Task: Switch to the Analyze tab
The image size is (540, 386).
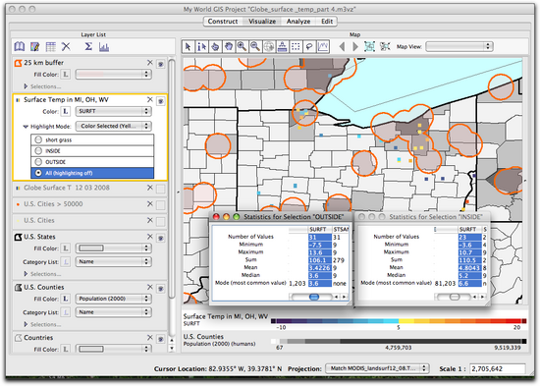Action: [298, 22]
